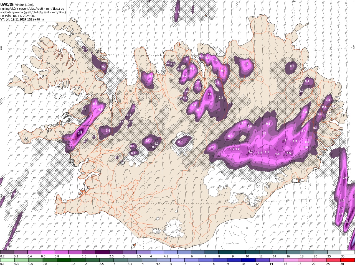355x266 pixels.
Task: Click the '0.4' label in the upper legend row
Action: [30, 256]
